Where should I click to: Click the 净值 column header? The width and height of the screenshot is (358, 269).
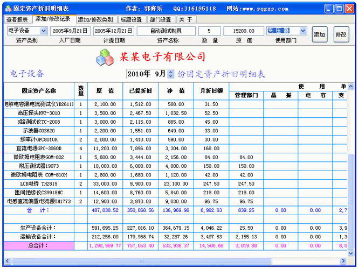(x=176, y=91)
